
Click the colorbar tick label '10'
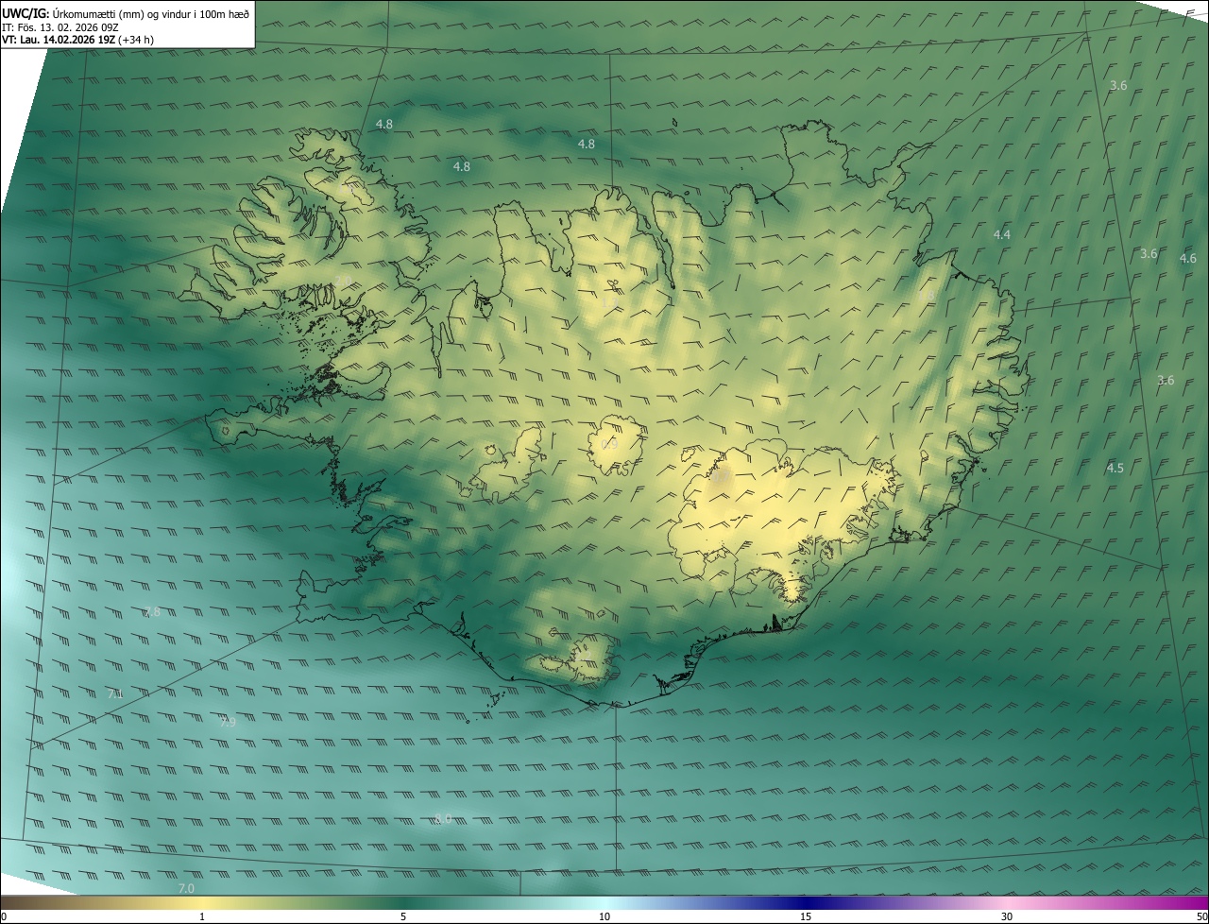(604, 916)
